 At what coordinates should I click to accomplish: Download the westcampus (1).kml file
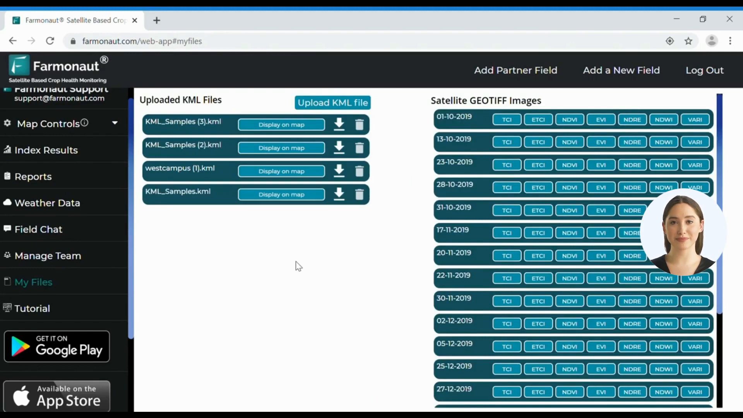tap(339, 171)
